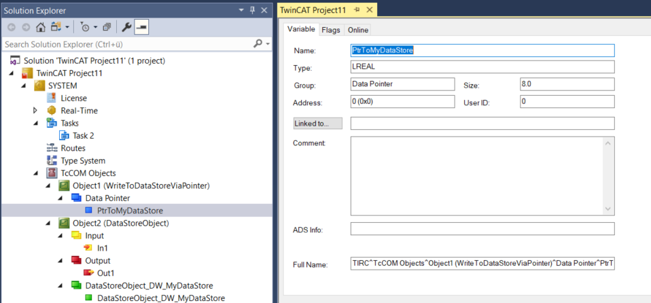Click the Forward navigation icon in Solution Explorer
Screen dimensions: 651x303
[x=26, y=27]
